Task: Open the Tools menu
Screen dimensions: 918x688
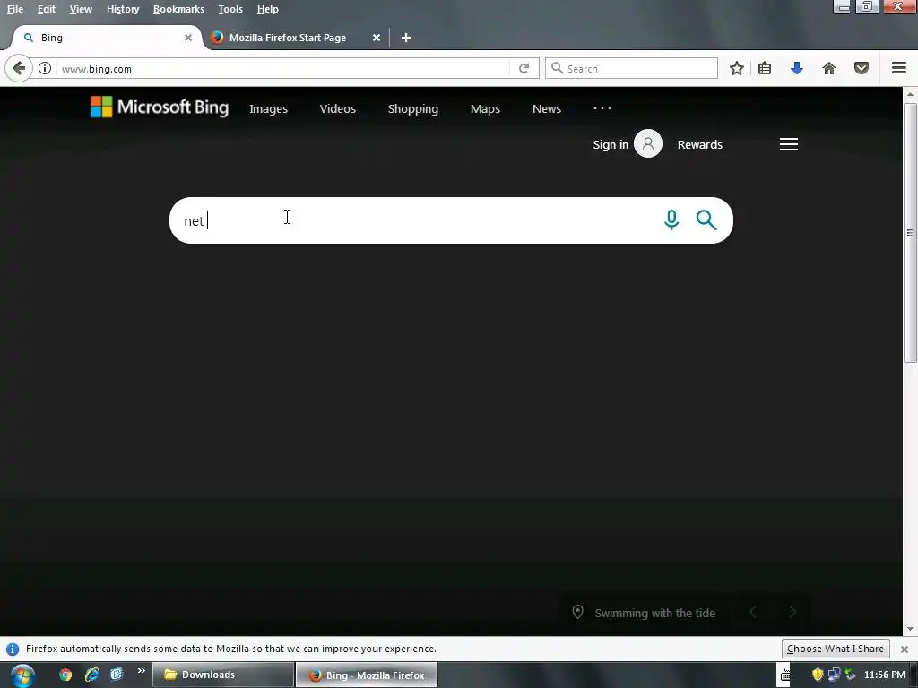Action: coord(230,9)
